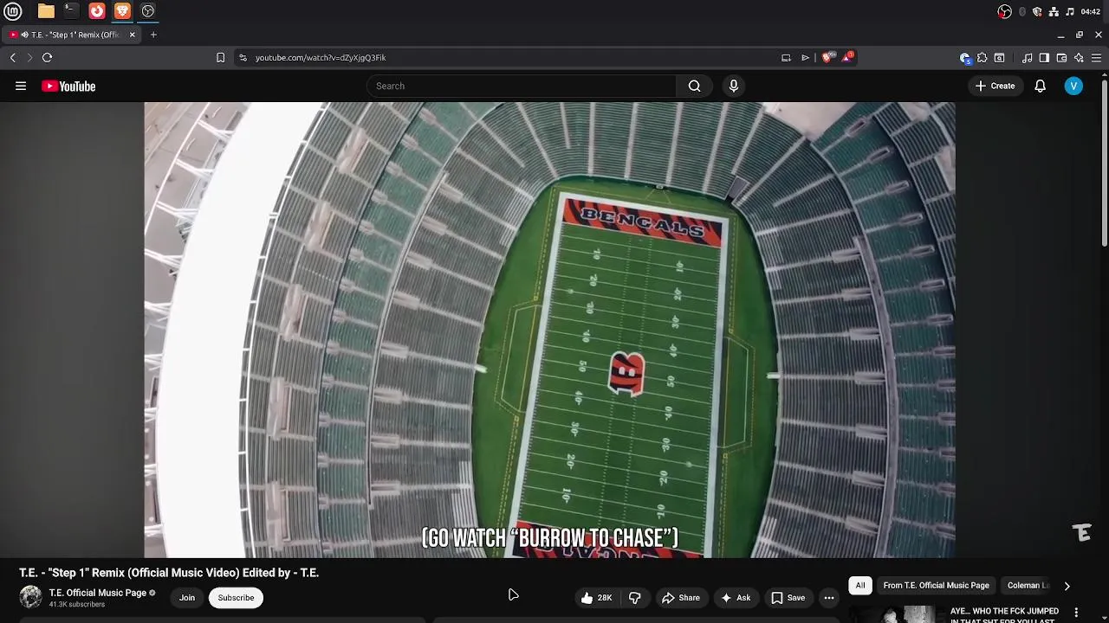Go to the YouTube home logo
Screen dimensions: 1109x623
pyautogui.click(x=68, y=87)
